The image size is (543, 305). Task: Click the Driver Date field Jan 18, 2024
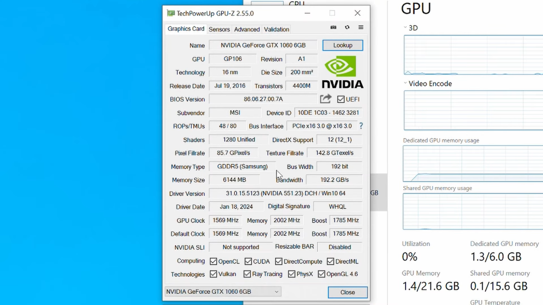tap(236, 207)
